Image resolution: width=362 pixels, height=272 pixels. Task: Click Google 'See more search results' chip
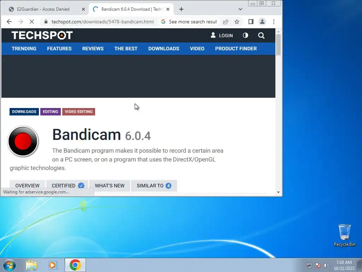(189, 22)
